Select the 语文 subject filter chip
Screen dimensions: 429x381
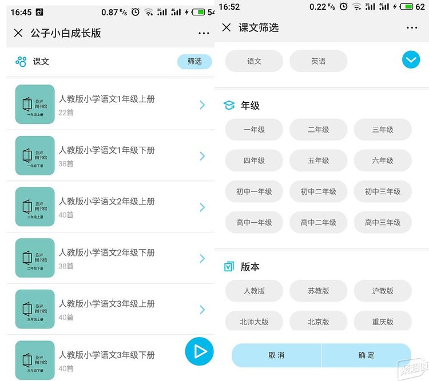click(254, 61)
